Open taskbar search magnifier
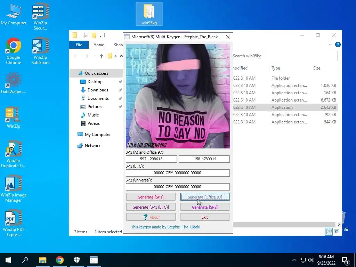Viewport: 356px width, 267px height. click(25, 260)
